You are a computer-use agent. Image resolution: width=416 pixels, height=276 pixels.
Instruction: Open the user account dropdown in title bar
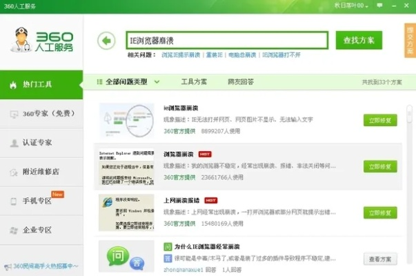[351, 6]
